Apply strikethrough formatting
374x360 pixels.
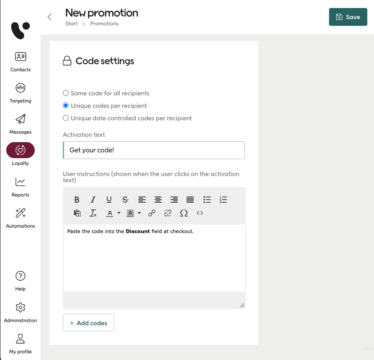(125, 200)
